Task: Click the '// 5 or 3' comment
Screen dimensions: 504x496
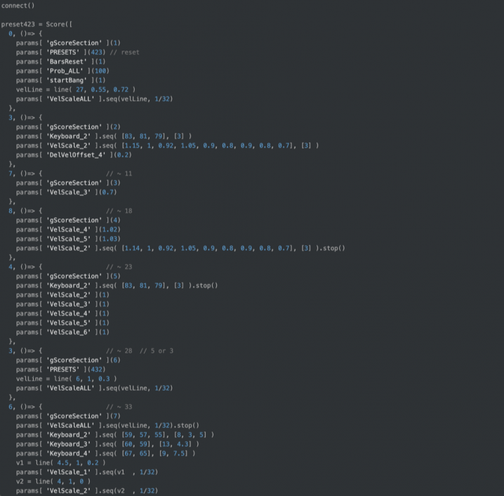Action: coord(157,351)
